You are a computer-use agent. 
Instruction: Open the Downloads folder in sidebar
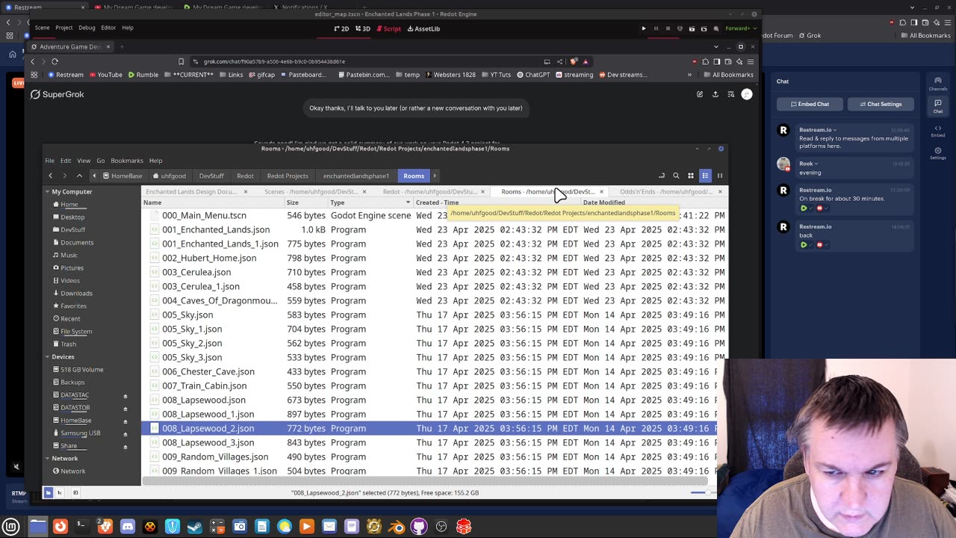(x=76, y=294)
